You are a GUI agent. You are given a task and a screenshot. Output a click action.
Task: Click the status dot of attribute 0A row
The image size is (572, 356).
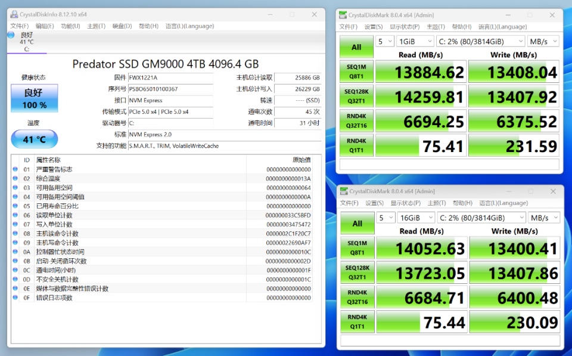[15, 252]
